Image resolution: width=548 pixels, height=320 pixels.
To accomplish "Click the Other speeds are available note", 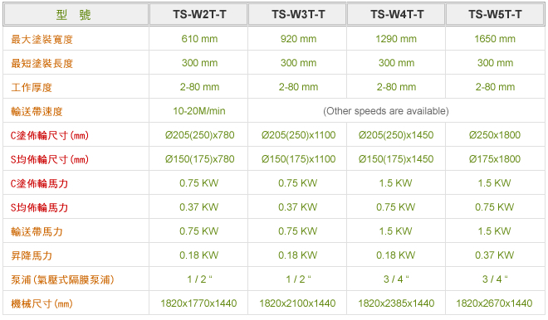I will (x=386, y=111).
